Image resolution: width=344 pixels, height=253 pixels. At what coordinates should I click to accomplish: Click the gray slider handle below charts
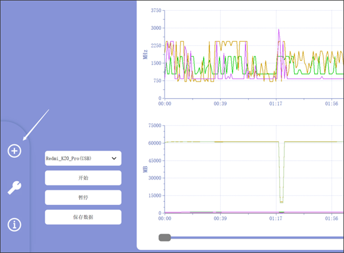(165, 238)
